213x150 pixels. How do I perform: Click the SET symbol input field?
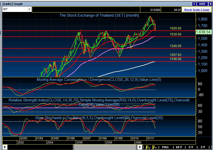15,9
